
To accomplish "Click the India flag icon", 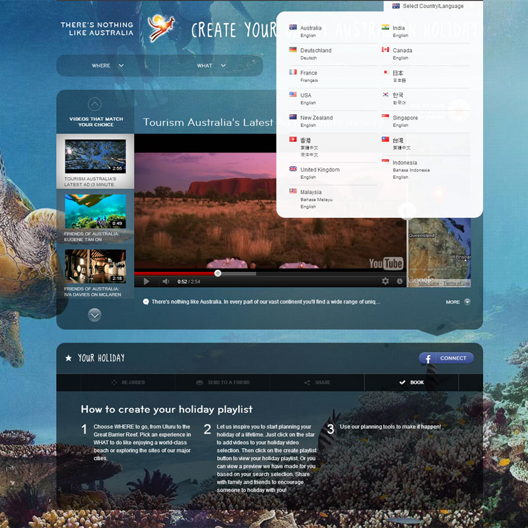I will point(385,27).
